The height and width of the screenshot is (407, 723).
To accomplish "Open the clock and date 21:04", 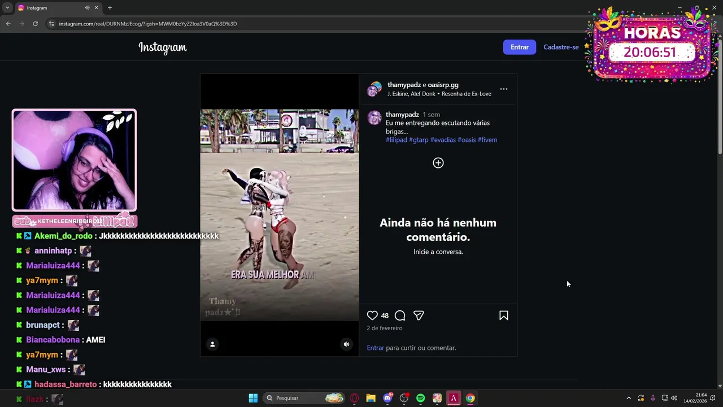I will [695, 398].
